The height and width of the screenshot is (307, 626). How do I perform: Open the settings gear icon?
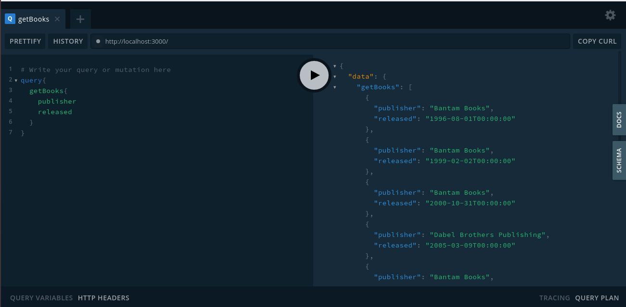pyautogui.click(x=610, y=15)
